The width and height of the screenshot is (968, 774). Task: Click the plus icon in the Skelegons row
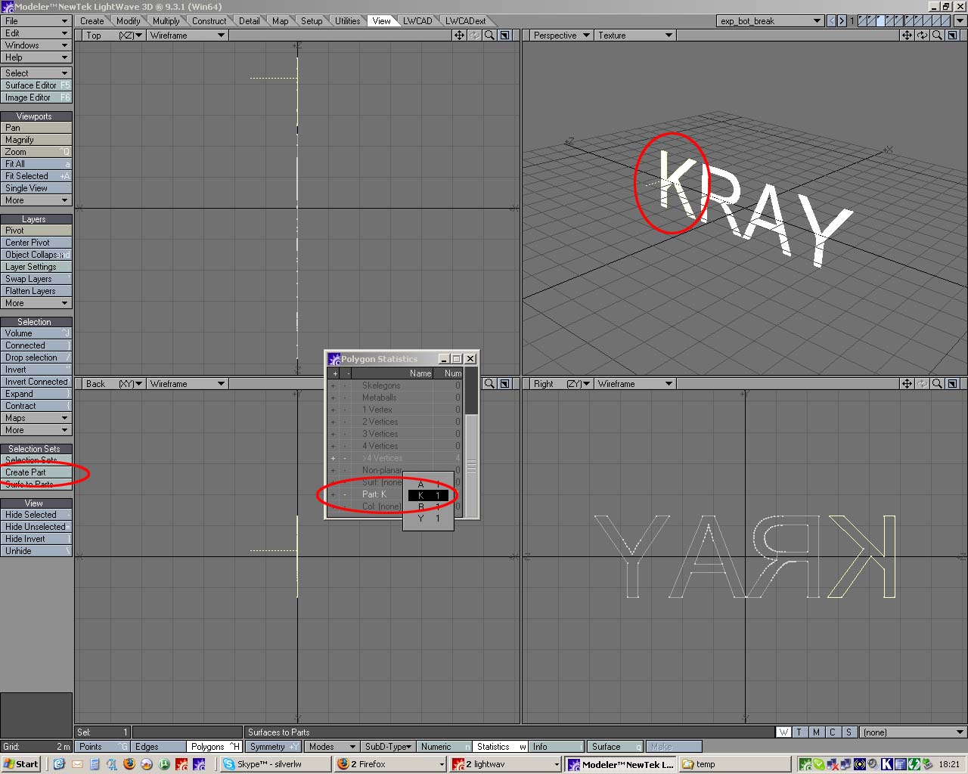pyautogui.click(x=333, y=385)
